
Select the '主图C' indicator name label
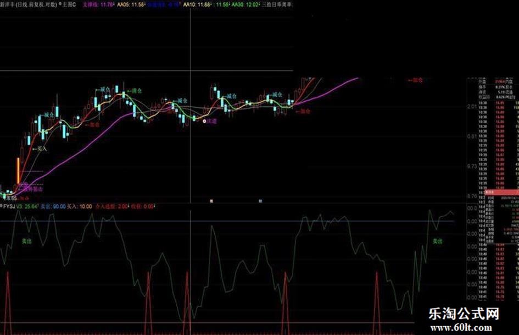[x=70, y=4]
